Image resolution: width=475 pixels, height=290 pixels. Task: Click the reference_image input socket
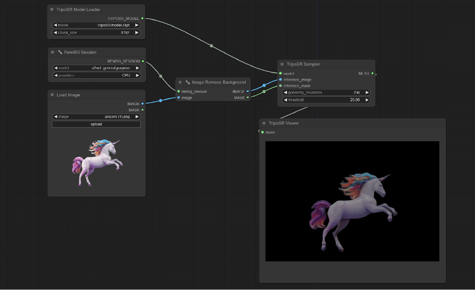pos(280,80)
